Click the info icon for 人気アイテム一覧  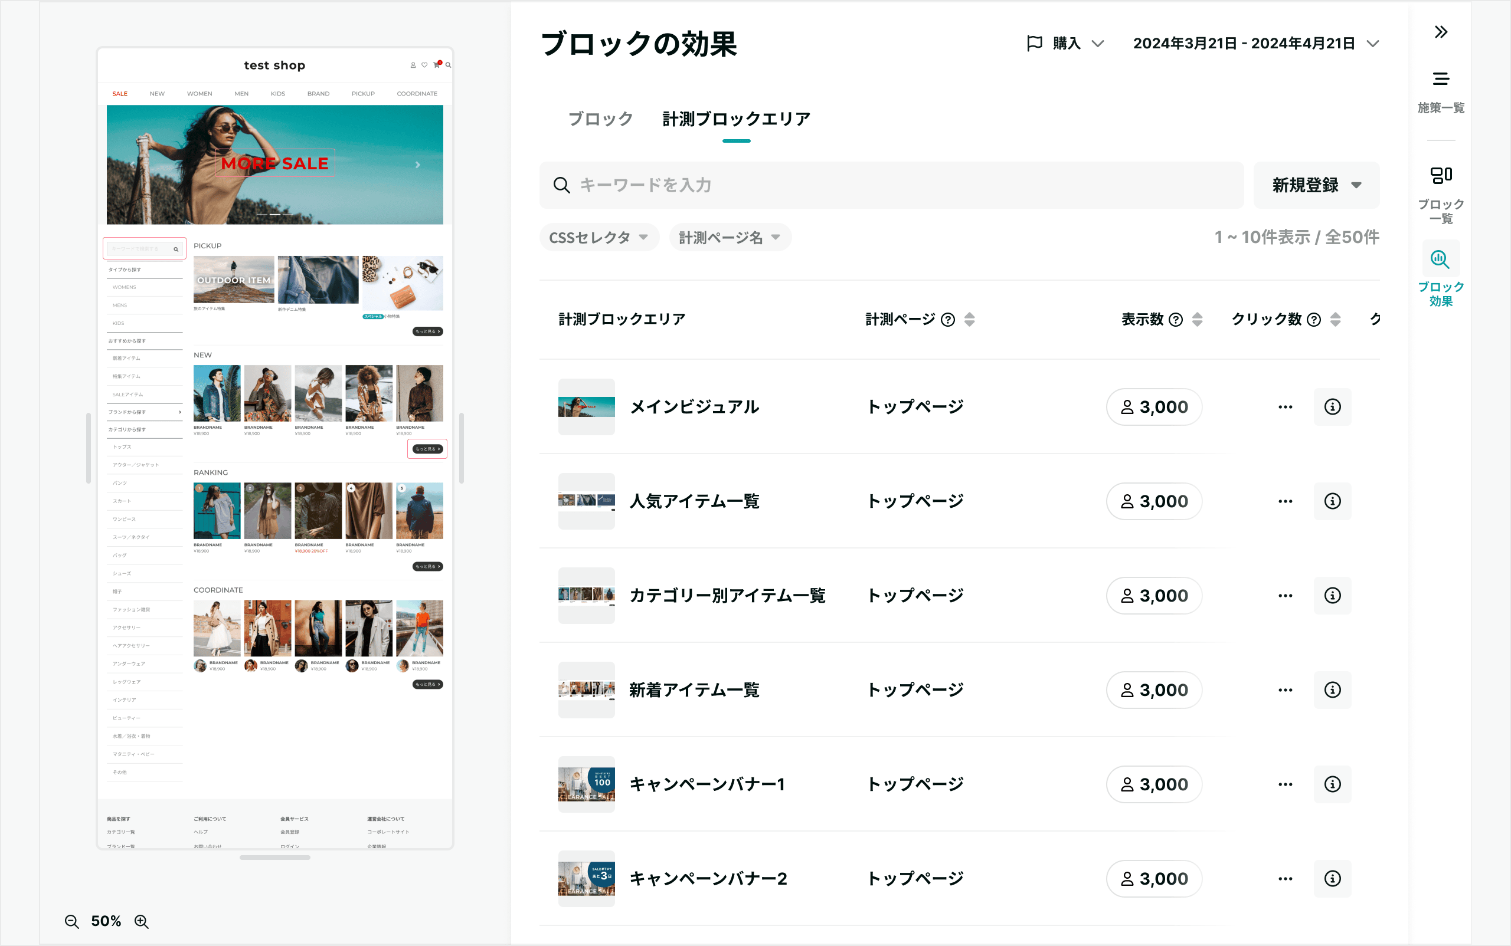click(1332, 501)
